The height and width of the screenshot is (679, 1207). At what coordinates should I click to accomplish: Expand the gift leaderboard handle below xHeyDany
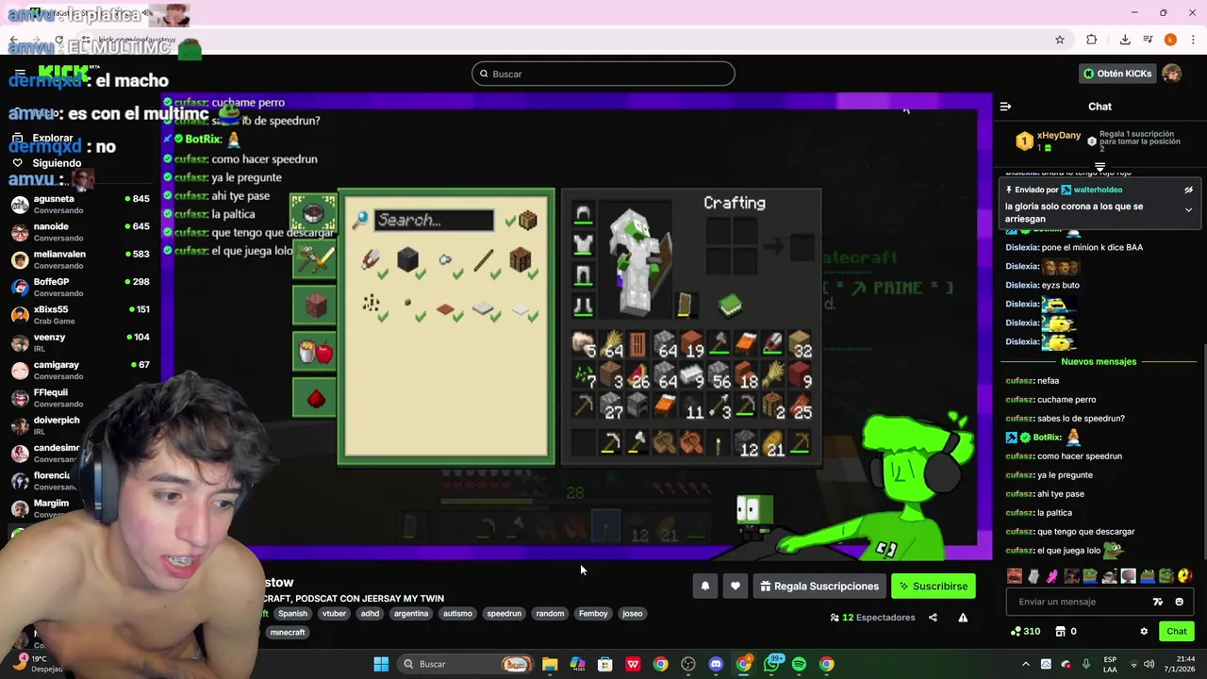pyautogui.click(x=1100, y=167)
